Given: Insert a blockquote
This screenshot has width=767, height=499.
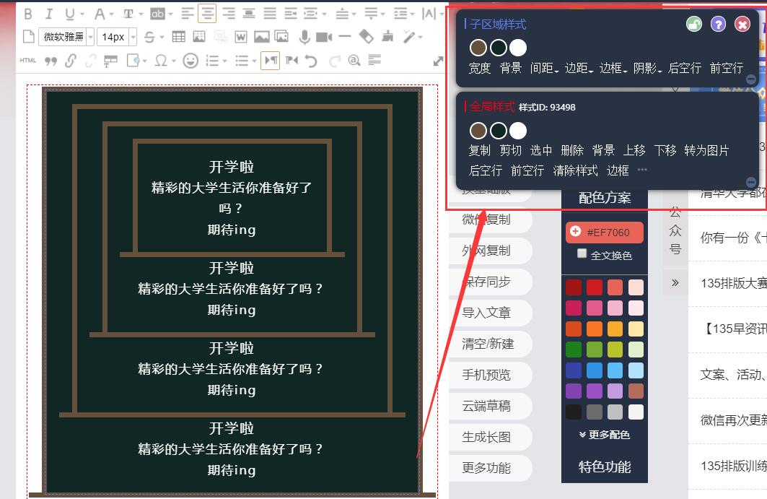Looking at the screenshot, I should [x=51, y=61].
